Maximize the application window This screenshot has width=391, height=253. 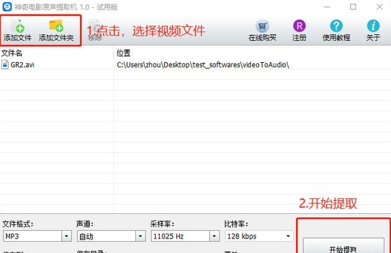(x=353, y=7)
